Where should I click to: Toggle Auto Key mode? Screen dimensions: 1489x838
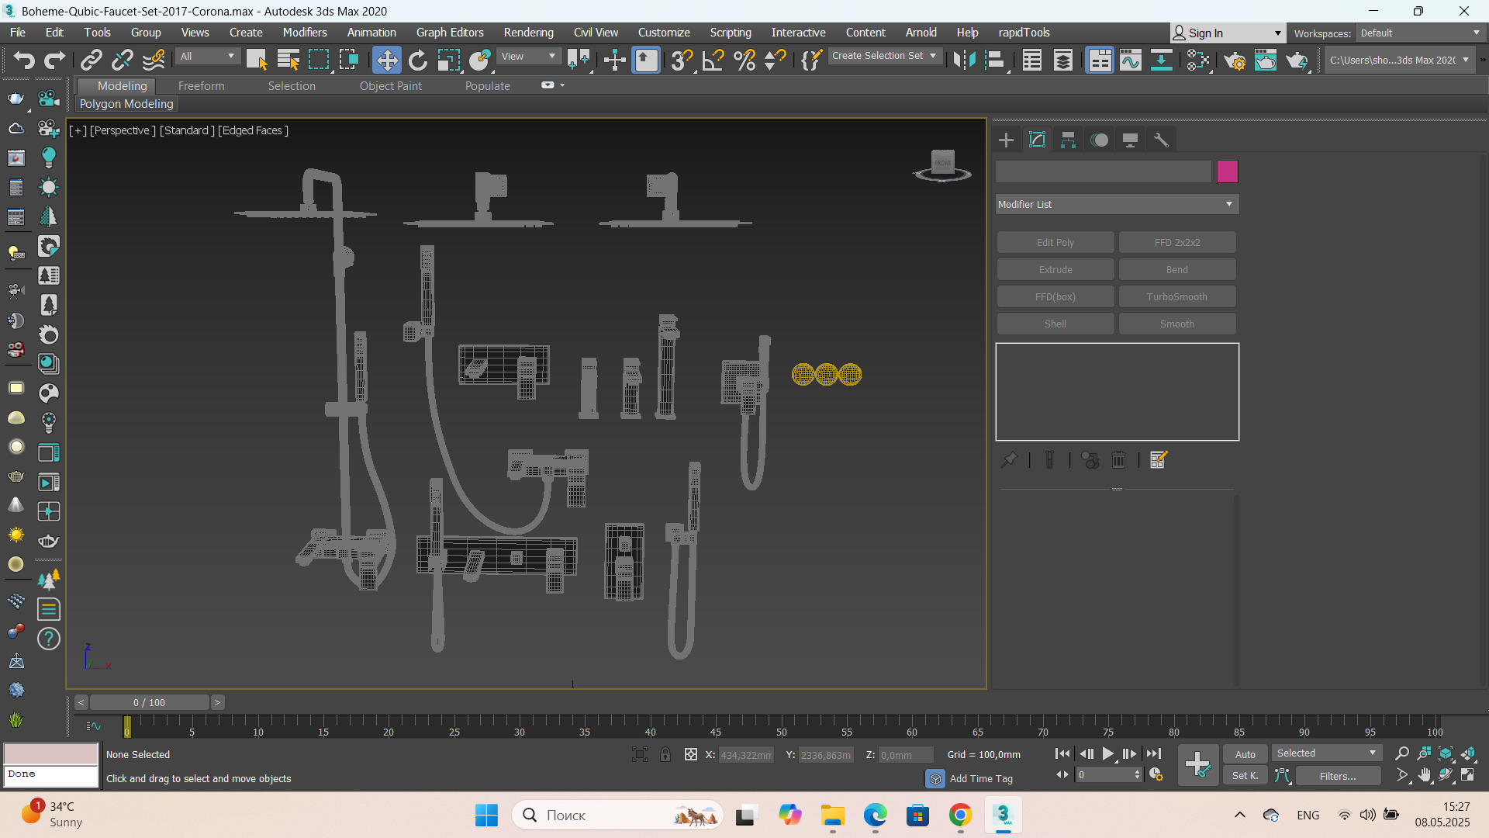pos(1245,754)
